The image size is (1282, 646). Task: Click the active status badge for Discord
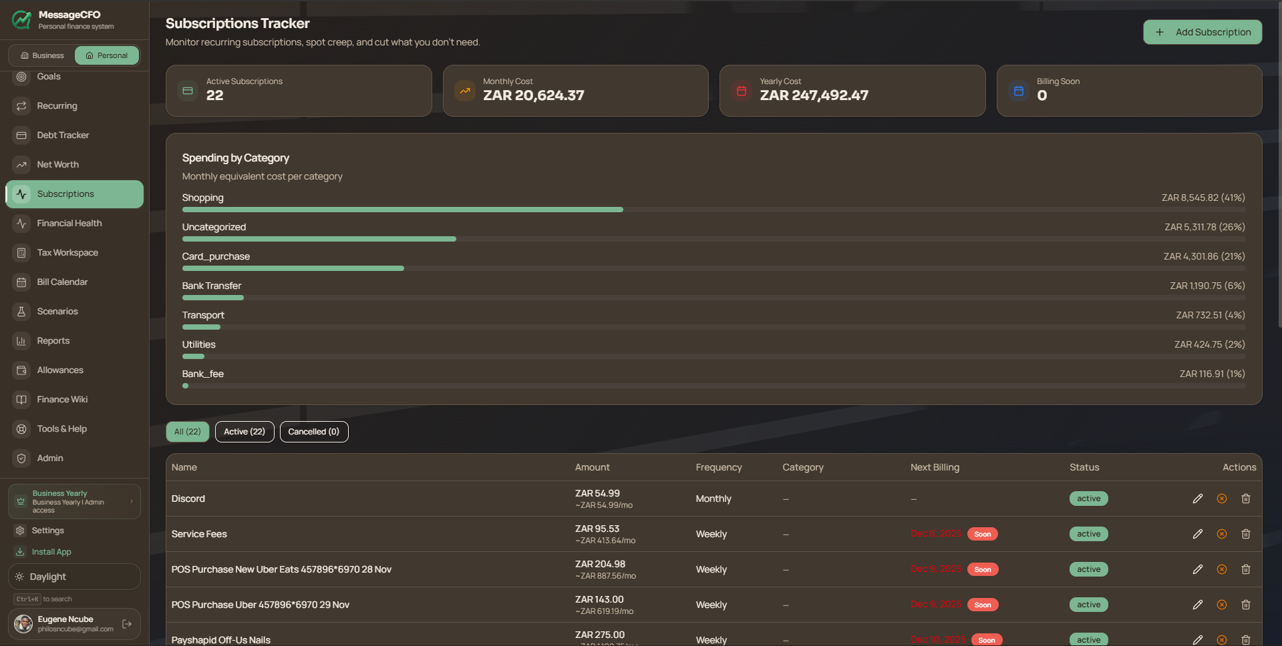coord(1089,499)
